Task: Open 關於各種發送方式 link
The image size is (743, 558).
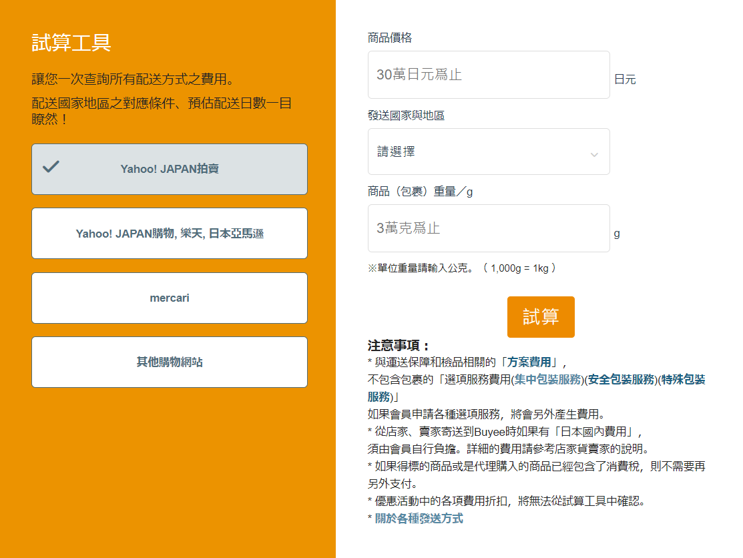Action: 419,519
